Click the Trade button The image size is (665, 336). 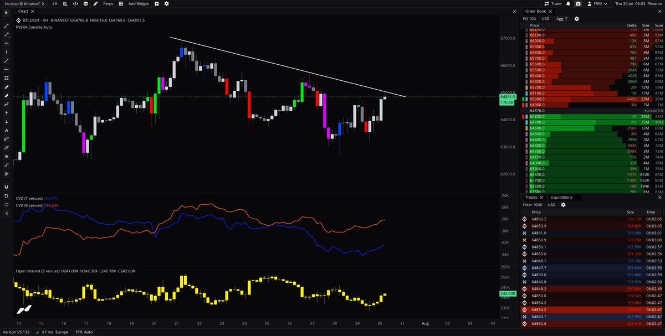tap(553, 3)
